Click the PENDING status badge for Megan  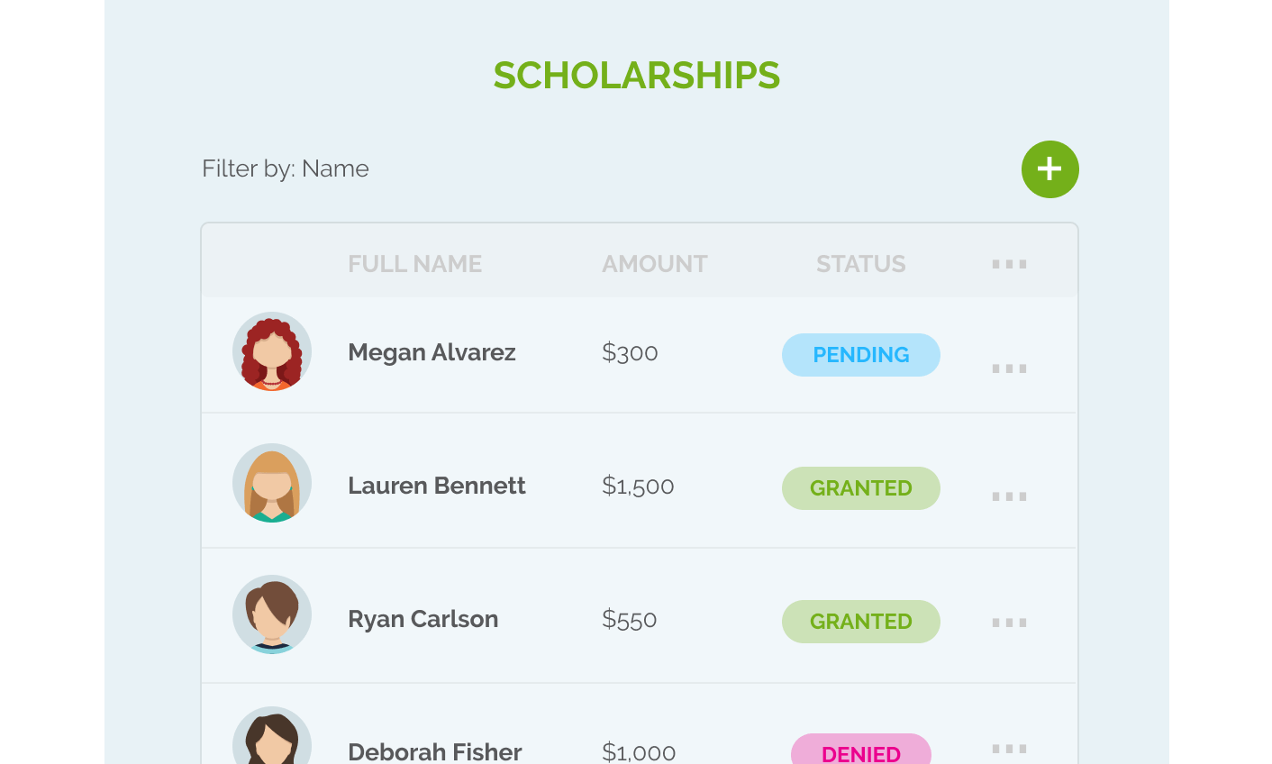pyautogui.click(x=860, y=355)
